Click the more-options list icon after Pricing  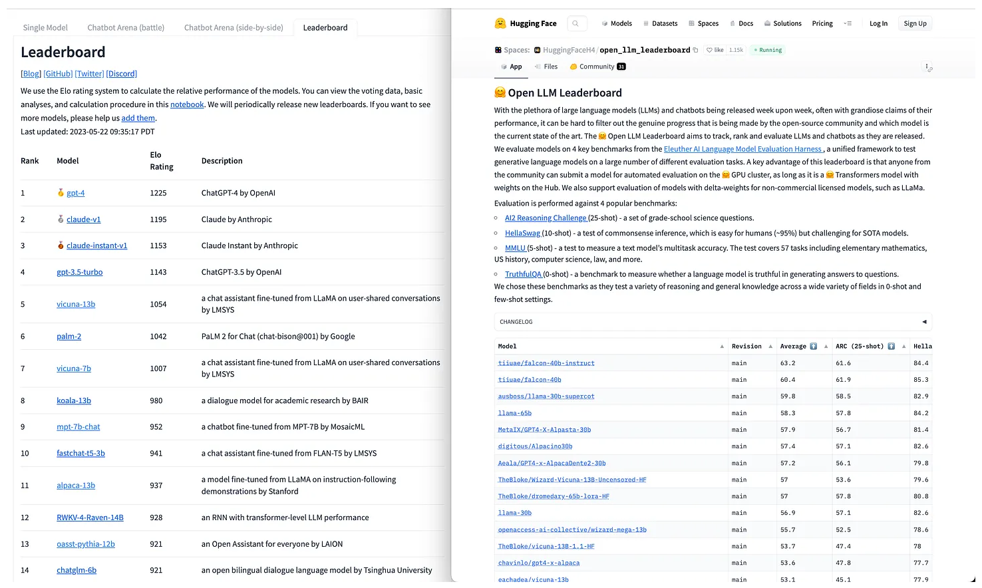pyautogui.click(x=847, y=23)
